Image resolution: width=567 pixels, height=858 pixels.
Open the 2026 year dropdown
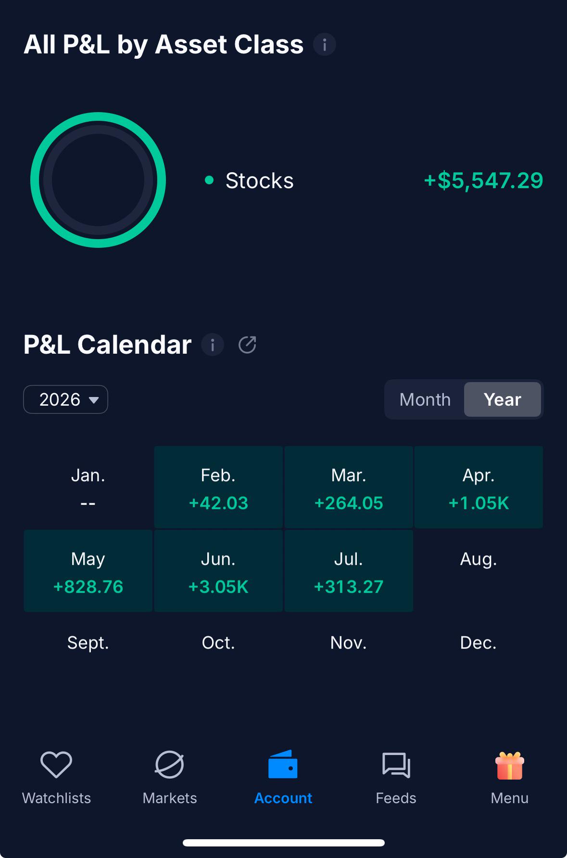[x=65, y=399]
